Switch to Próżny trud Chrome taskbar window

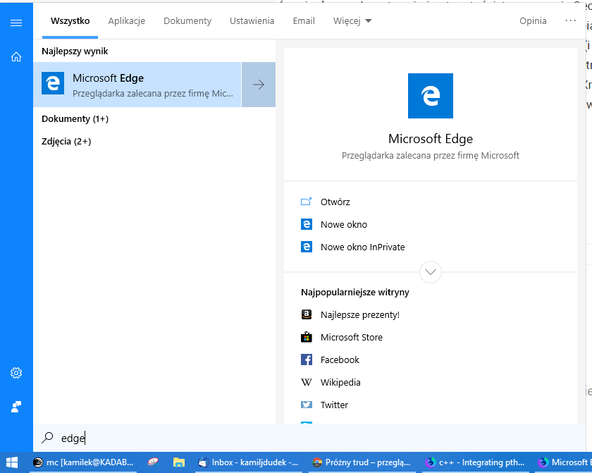coord(362,462)
